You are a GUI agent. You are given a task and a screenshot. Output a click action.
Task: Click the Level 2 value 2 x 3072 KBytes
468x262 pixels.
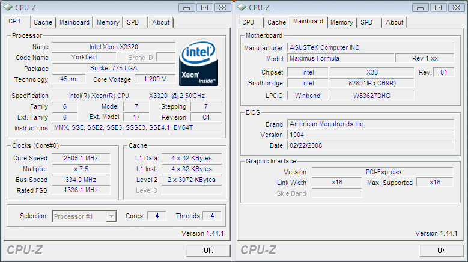tap(192, 180)
